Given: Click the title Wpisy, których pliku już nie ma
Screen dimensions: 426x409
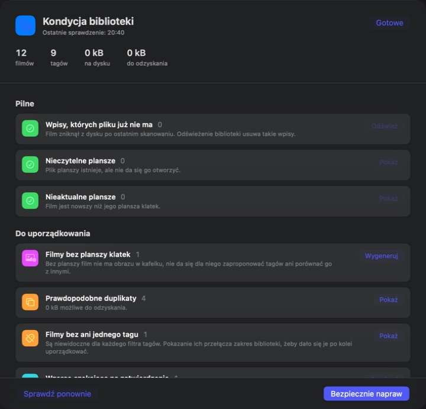Looking at the screenshot, I should (x=99, y=124).
